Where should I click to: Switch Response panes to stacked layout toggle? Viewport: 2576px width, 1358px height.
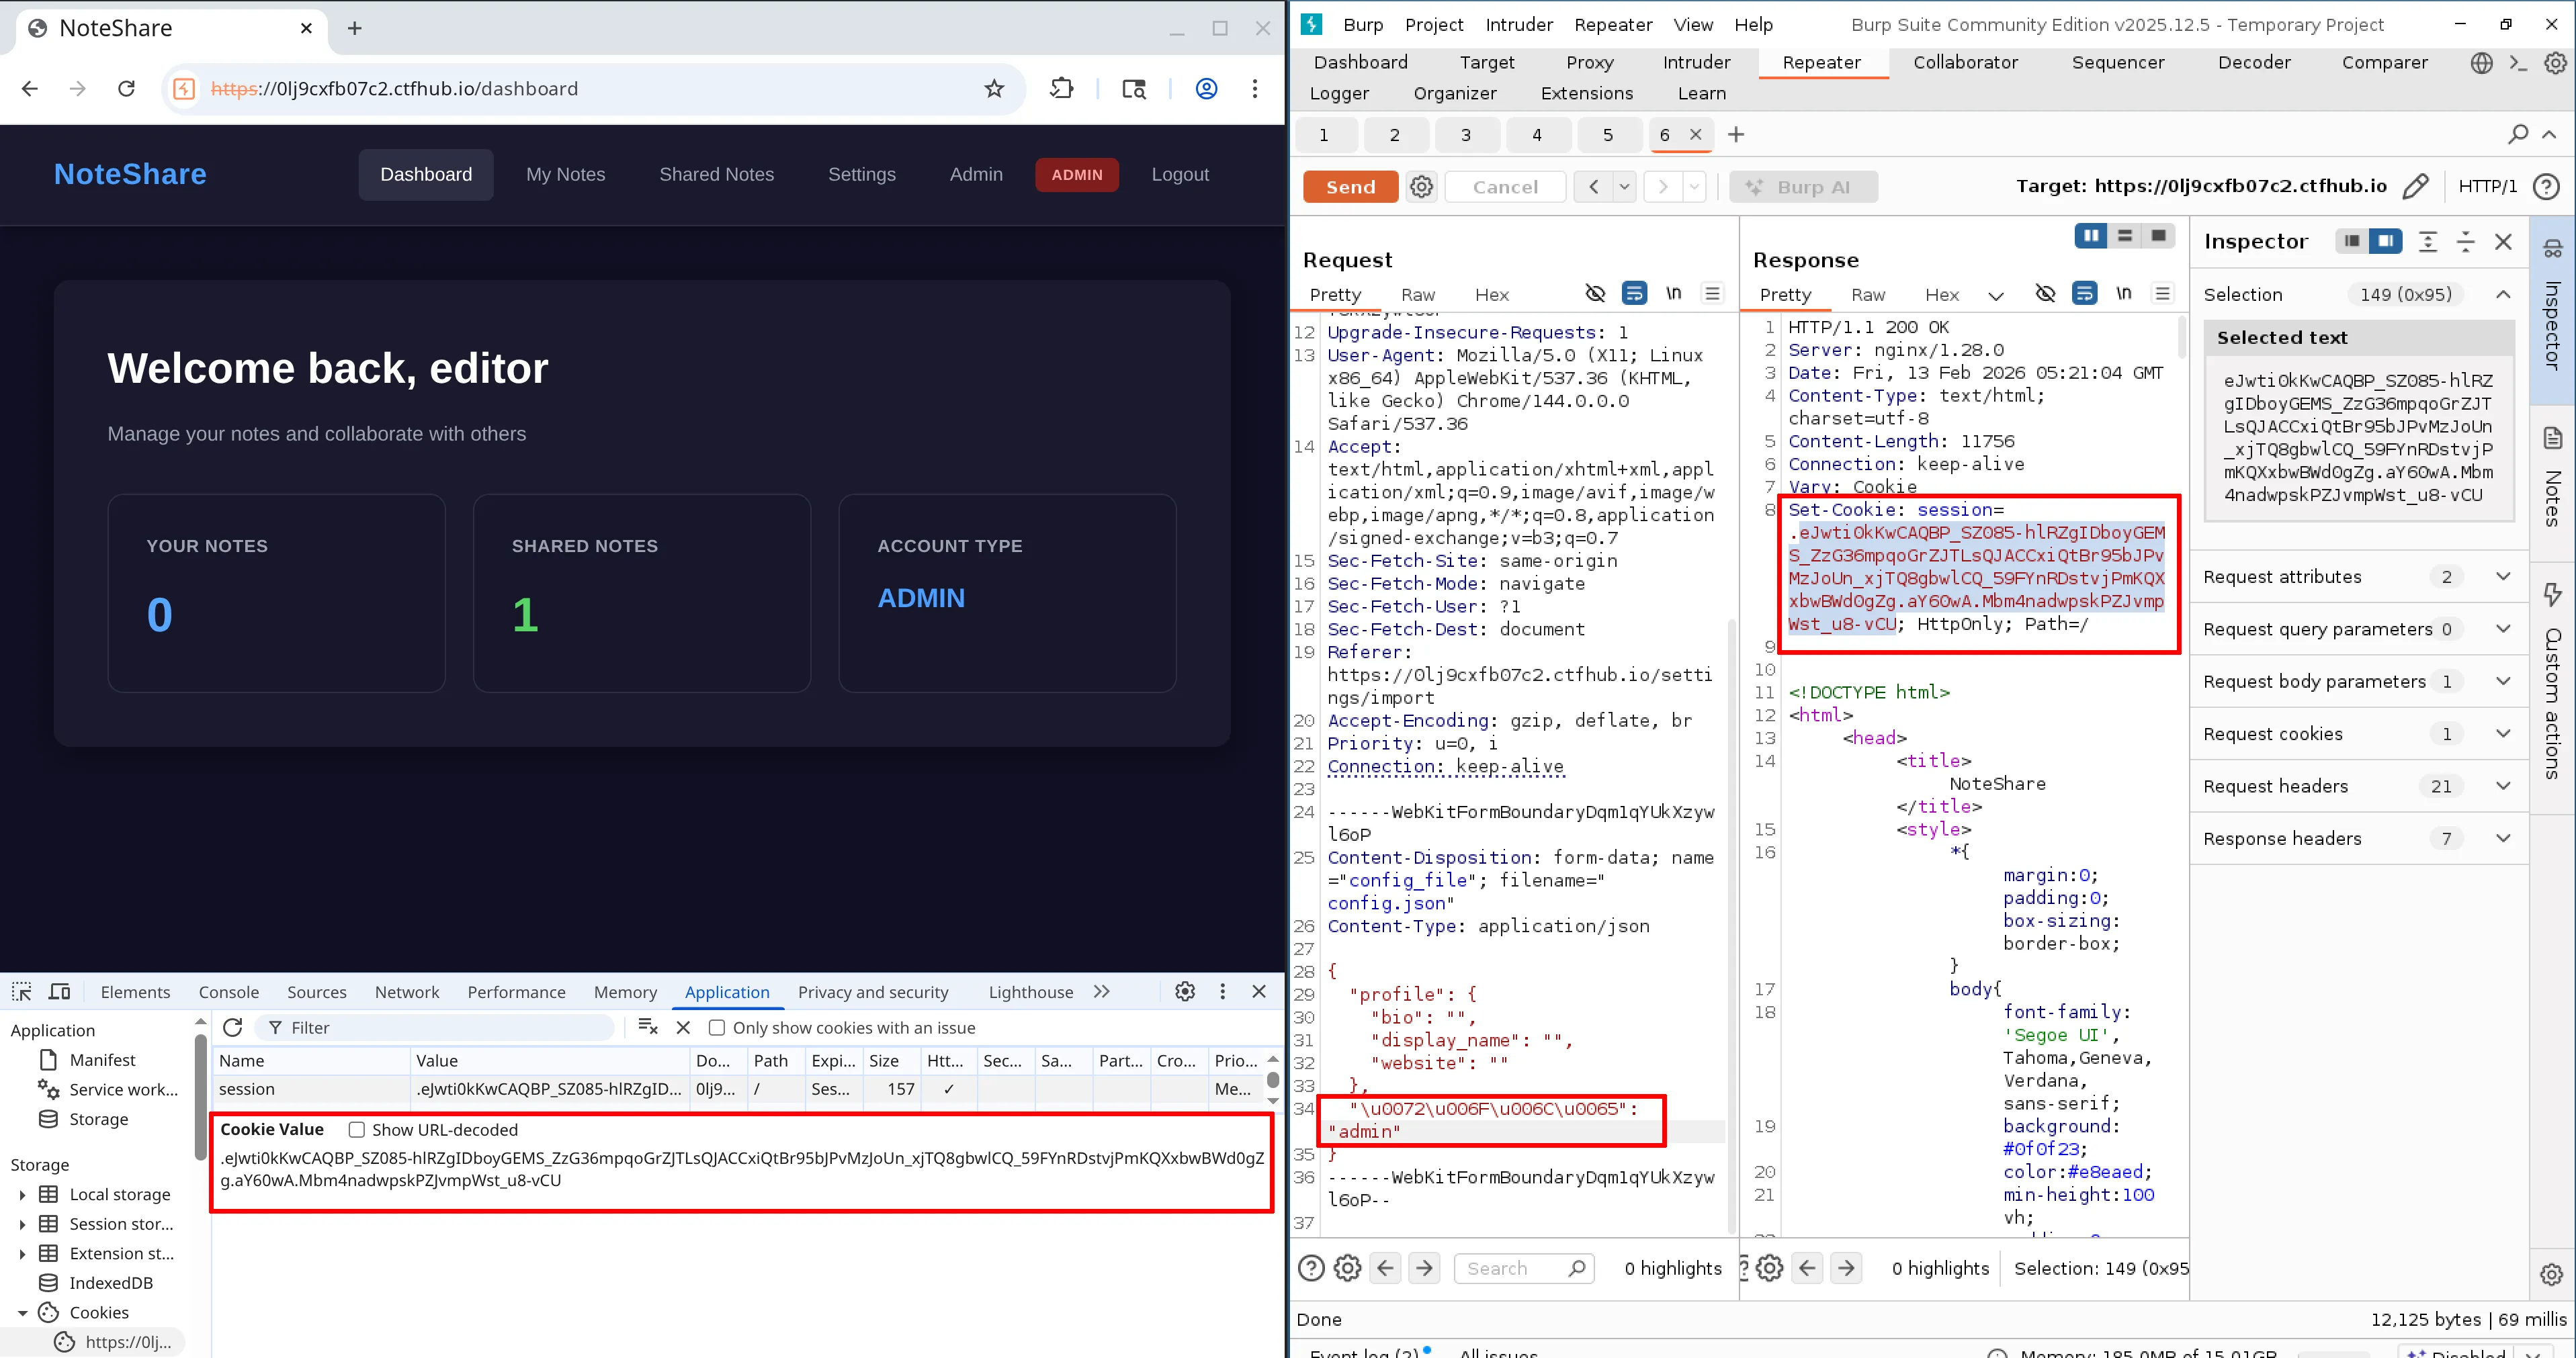point(2124,236)
